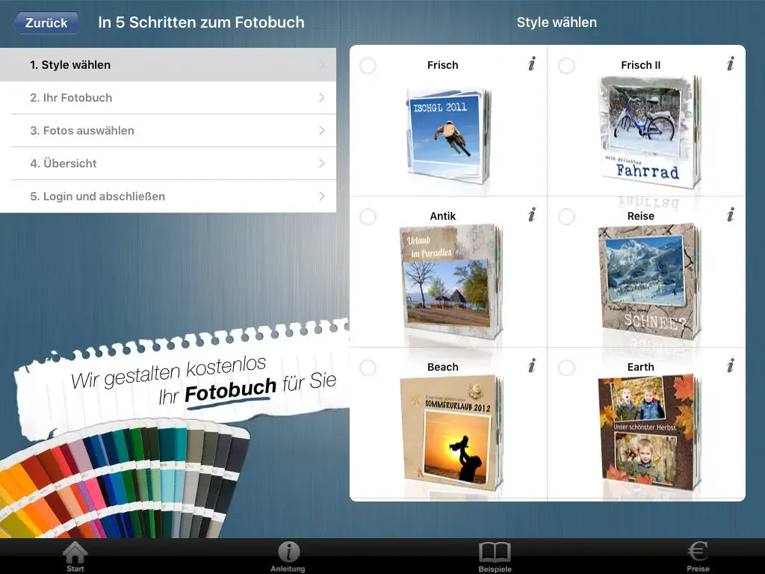Click the Frisch II style label
Screen dimensions: 765x574
tap(640, 65)
